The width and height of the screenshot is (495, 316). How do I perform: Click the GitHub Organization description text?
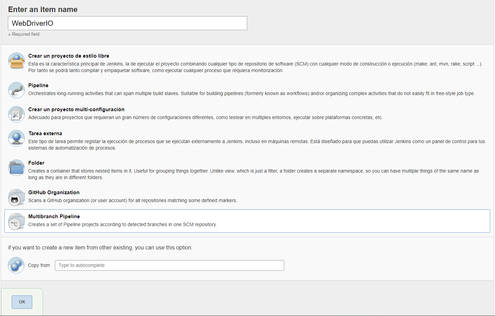[x=133, y=200]
